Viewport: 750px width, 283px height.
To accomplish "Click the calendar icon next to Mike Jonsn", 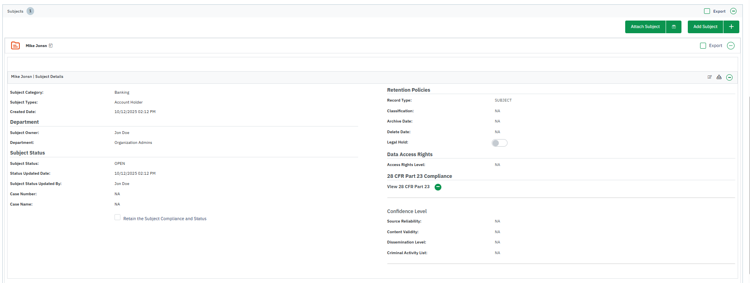I will click(51, 46).
